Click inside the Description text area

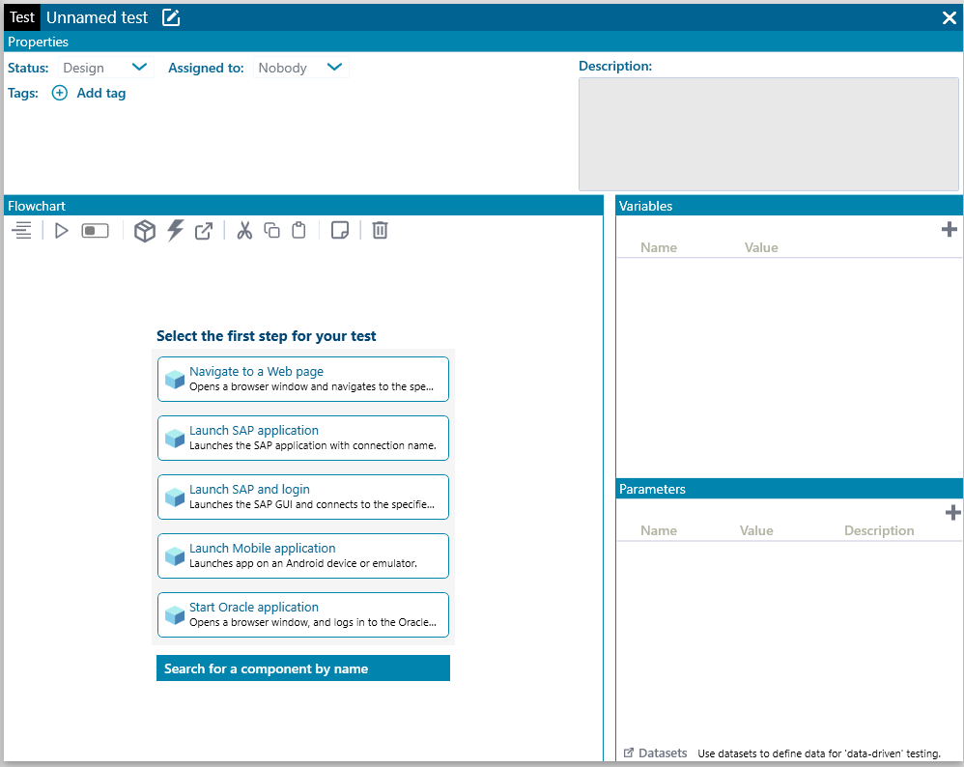coord(769,134)
